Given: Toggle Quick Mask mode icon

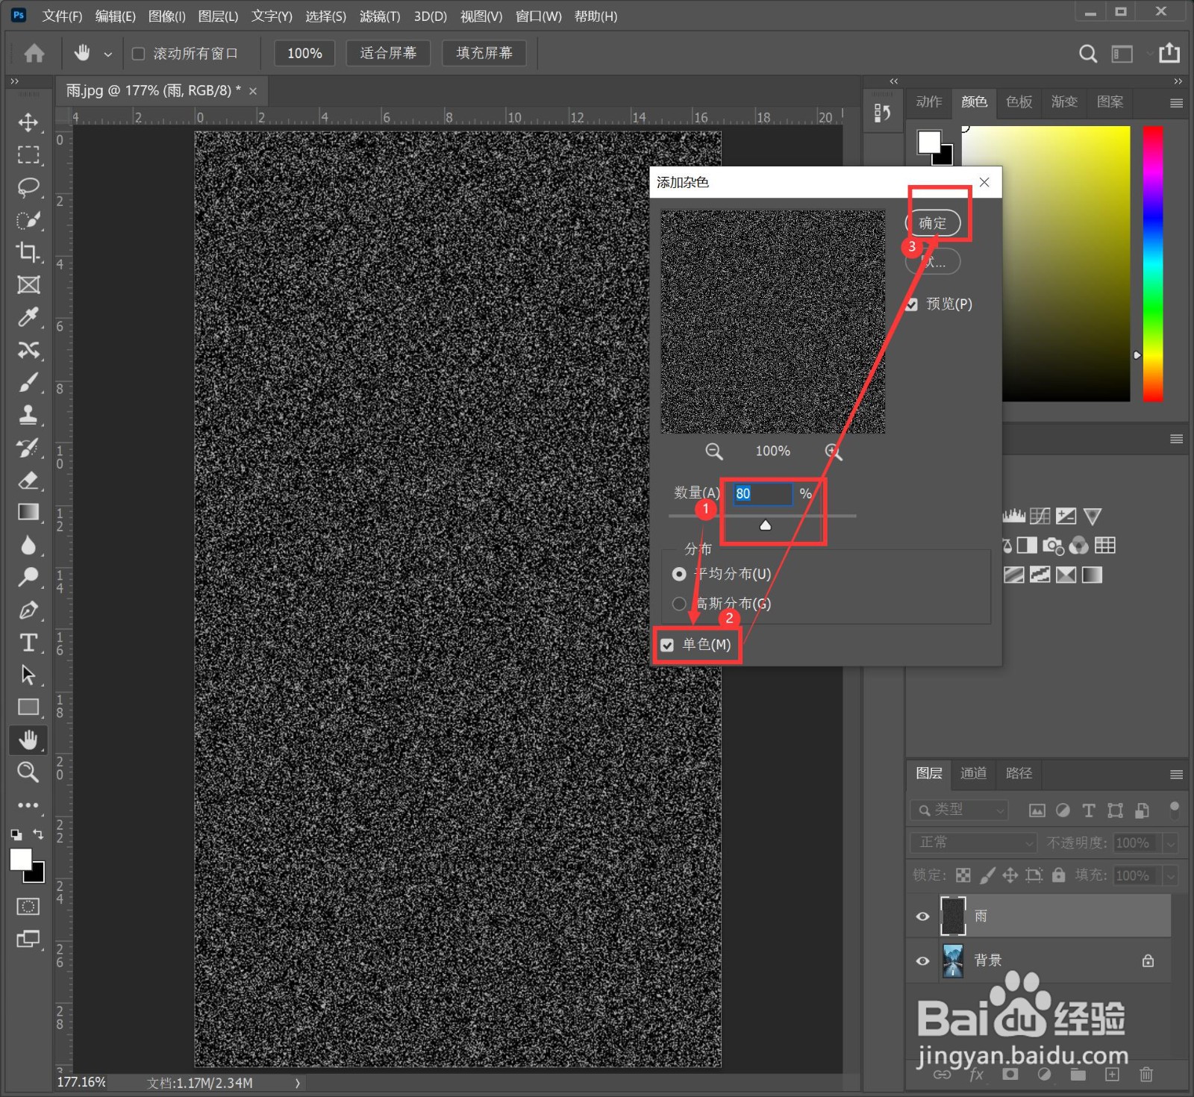Looking at the screenshot, I should click(x=28, y=907).
